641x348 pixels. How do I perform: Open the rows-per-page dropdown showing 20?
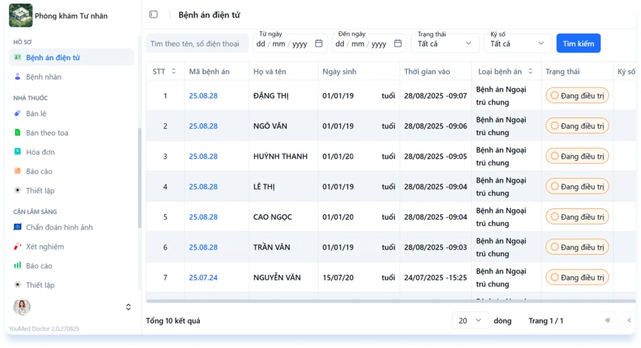[470, 320]
